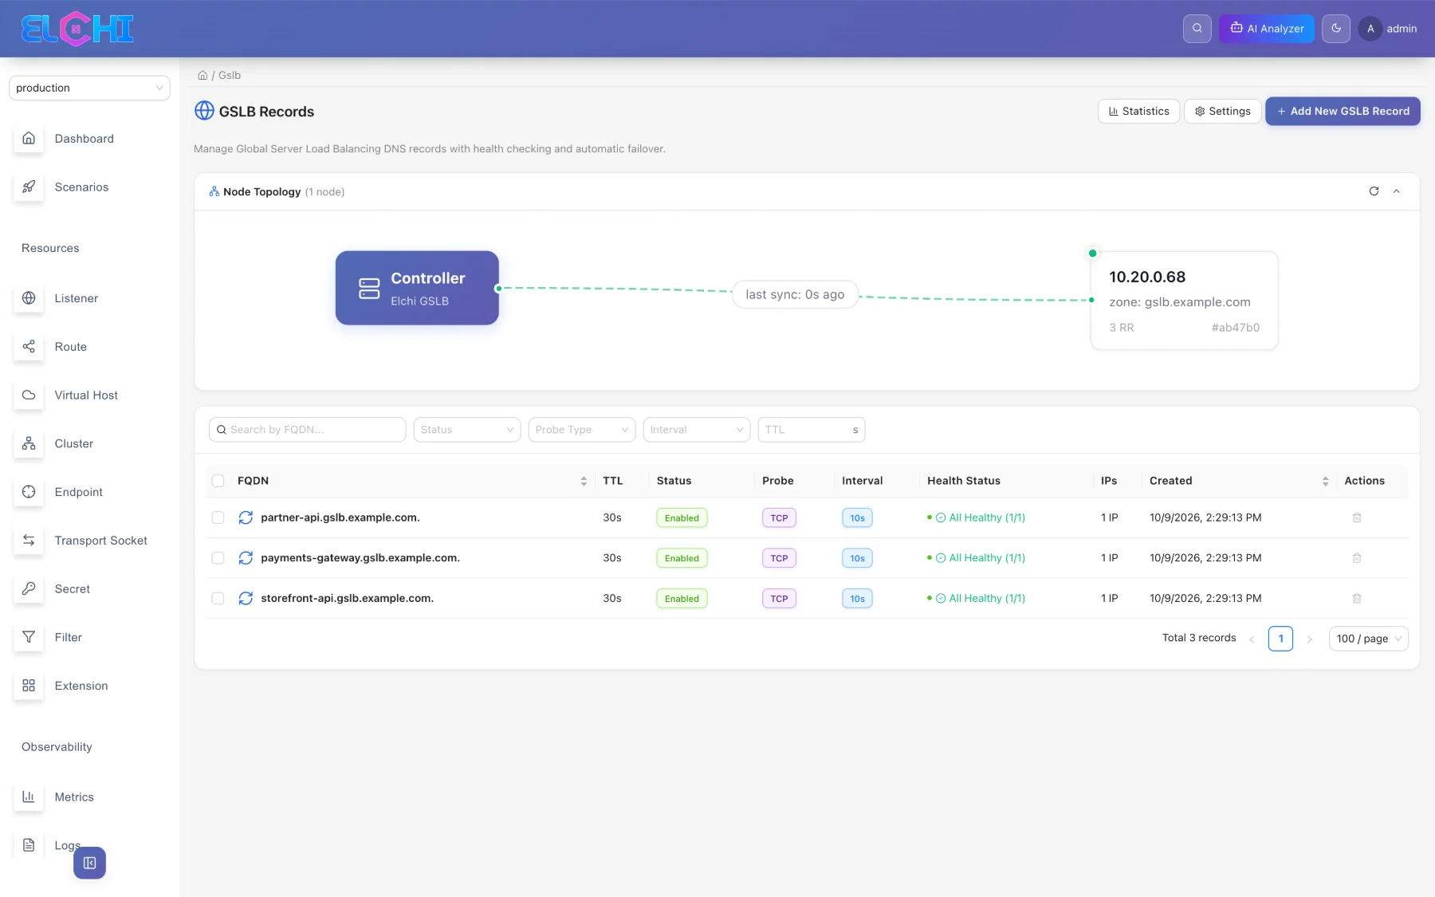Open the Listener page from sidebar
The width and height of the screenshot is (1435, 897).
77,298
